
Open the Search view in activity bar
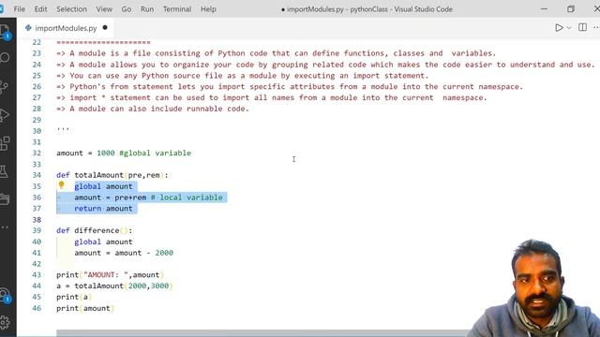(x=5, y=58)
